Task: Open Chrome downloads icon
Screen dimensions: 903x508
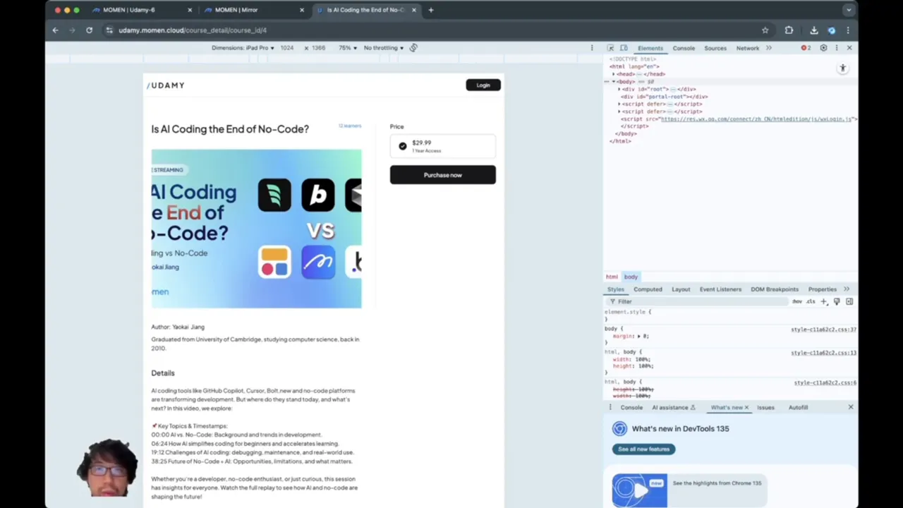Action: pyautogui.click(x=814, y=30)
